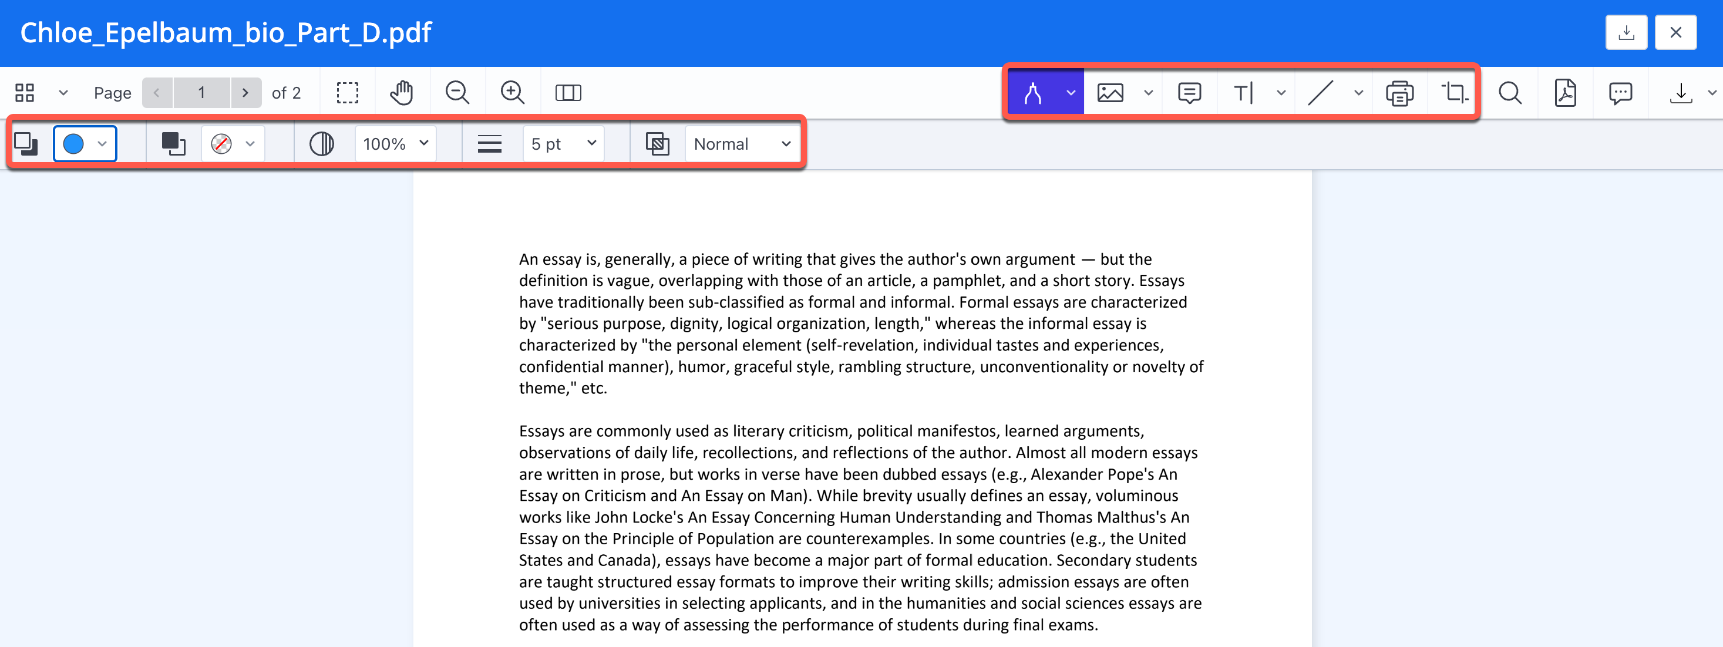Image resolution: width=1723 pixels, height=647 pixels.
Task: Select the line drawing tool
Action: (1320, 93)
